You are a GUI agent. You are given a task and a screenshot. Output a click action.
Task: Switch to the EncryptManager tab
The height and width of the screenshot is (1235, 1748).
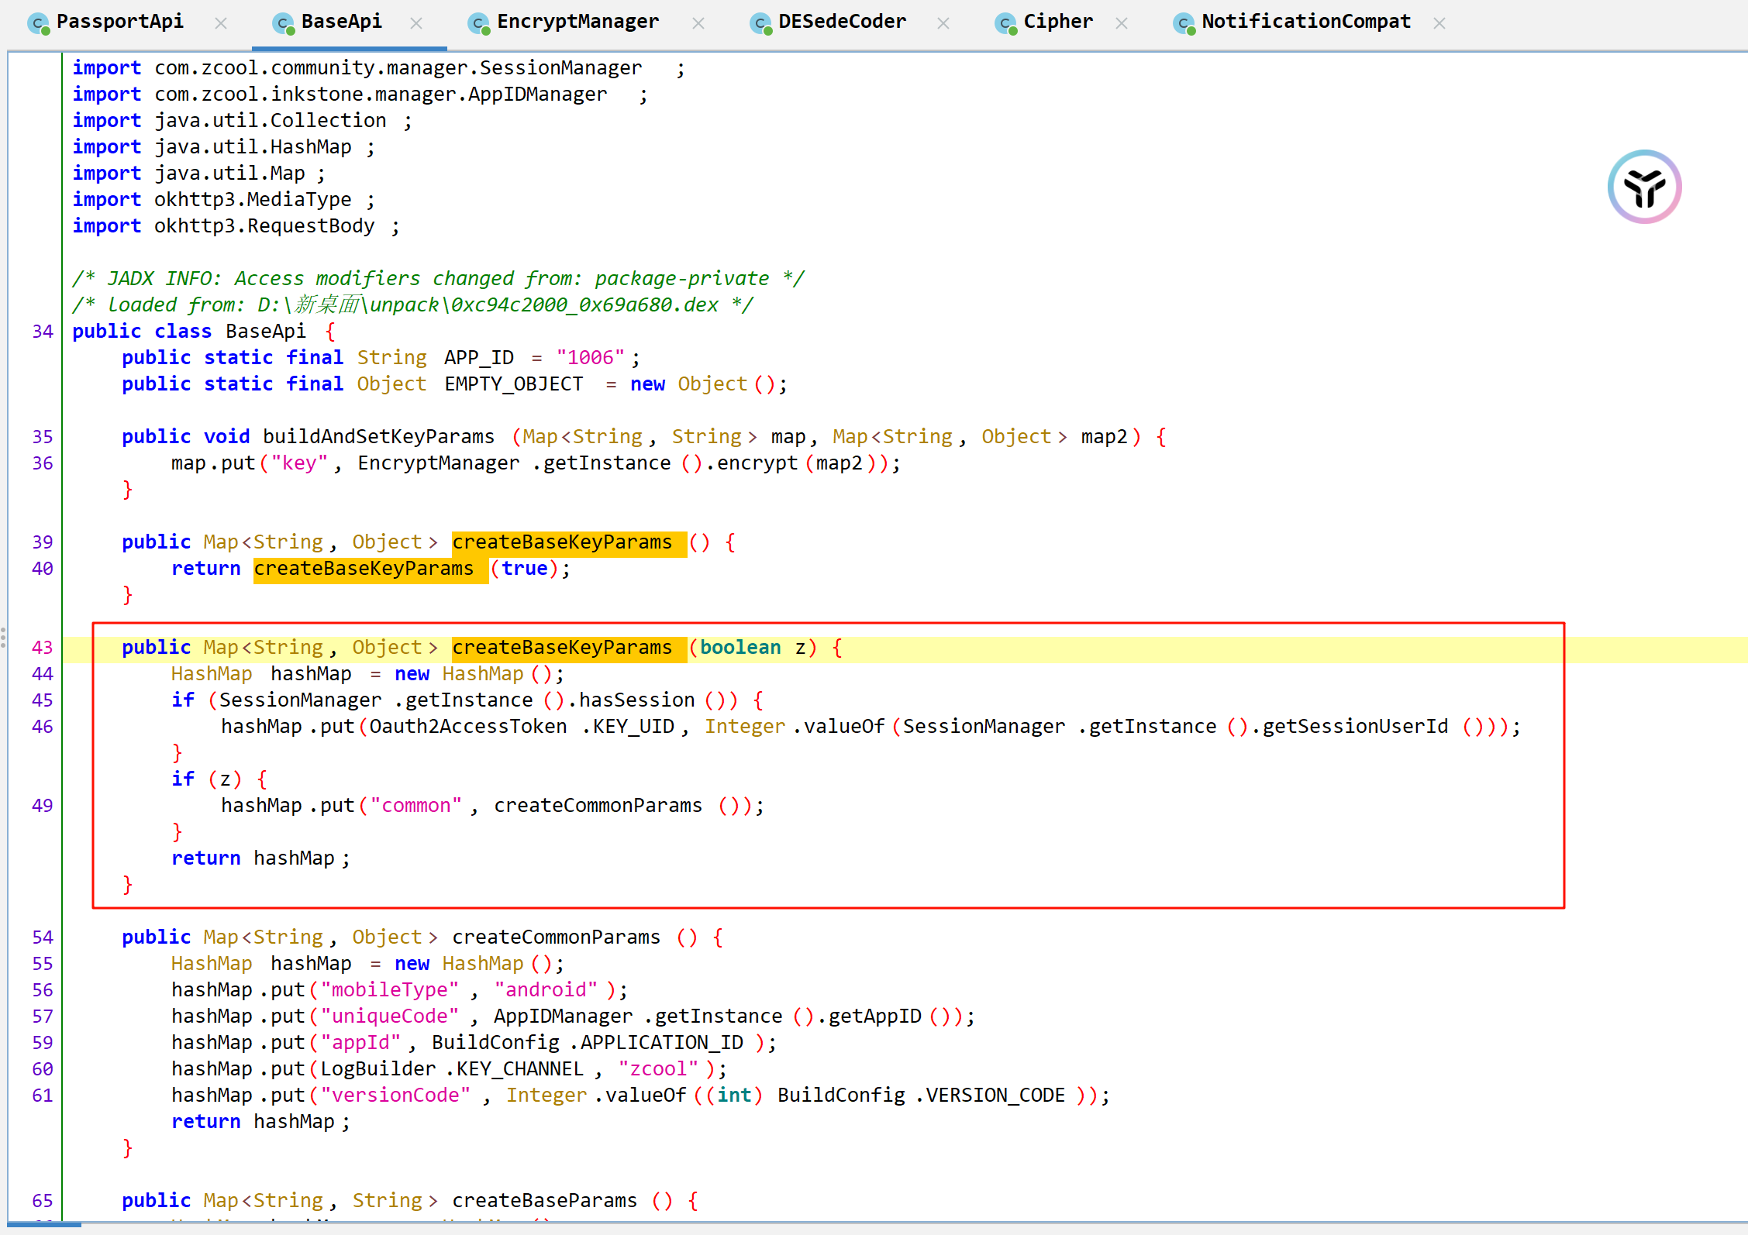coord(577,22)
